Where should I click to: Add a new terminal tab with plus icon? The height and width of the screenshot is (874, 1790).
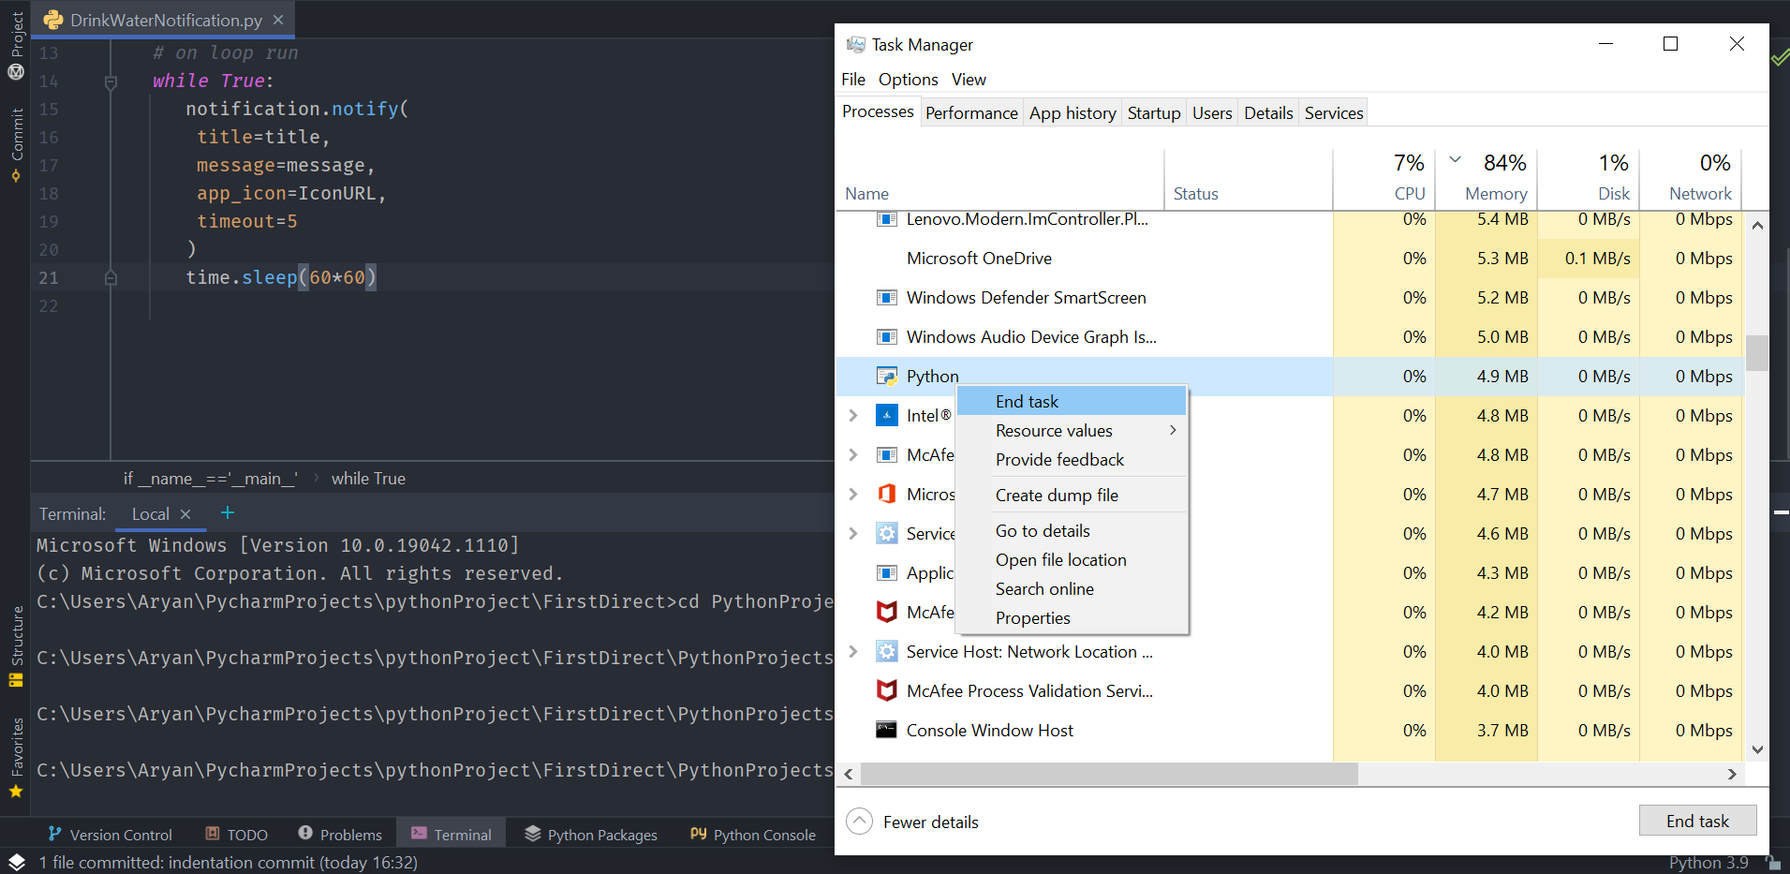point(227,512)
